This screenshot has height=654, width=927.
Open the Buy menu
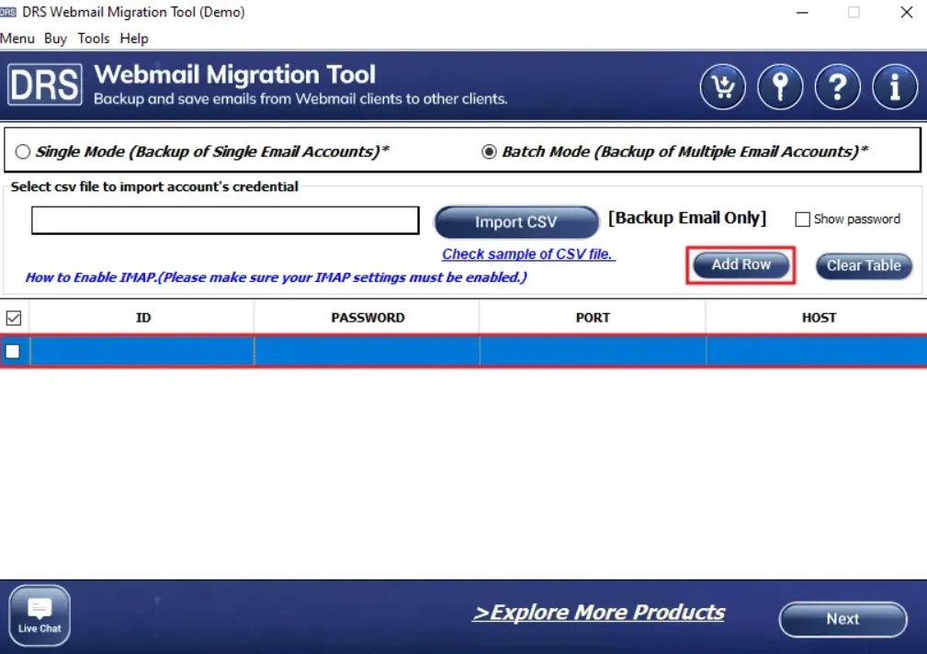pos(55,39)
